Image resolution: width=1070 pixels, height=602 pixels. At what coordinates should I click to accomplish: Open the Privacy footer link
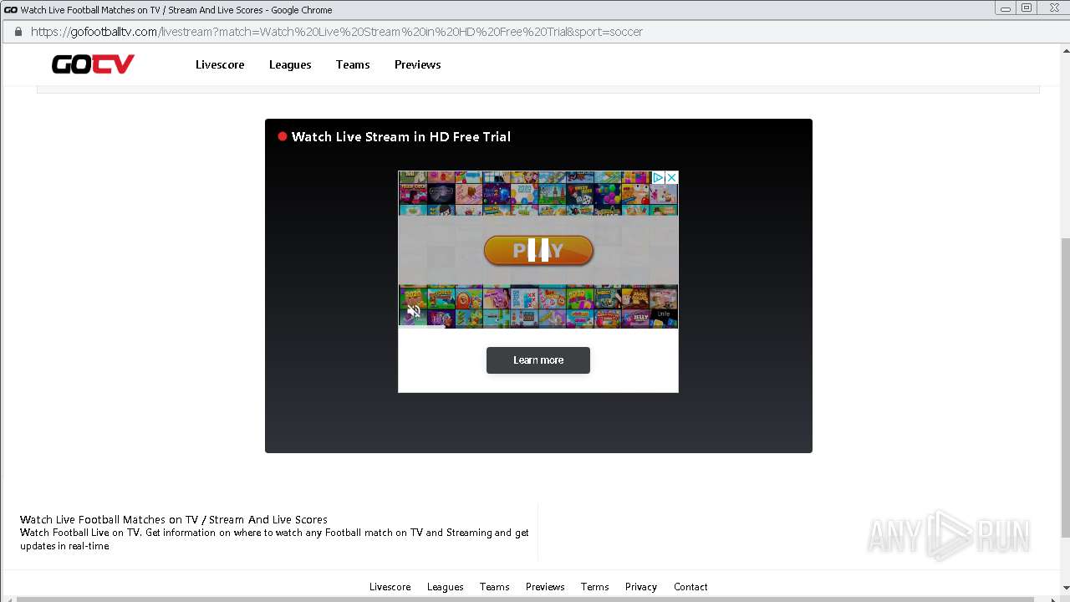(641, 587)
